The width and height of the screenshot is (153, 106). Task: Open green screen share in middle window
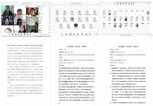(x=70, y=34)
